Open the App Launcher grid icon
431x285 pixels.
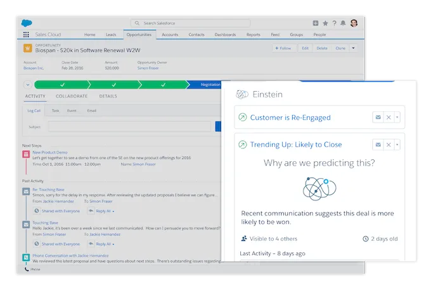coord(26,35)
